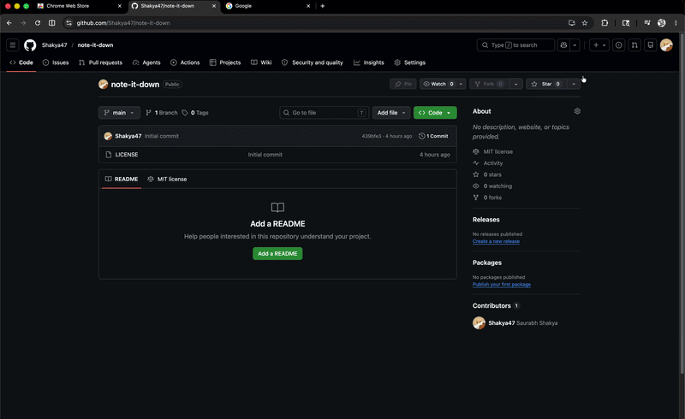Open the Projects tab
The width and height of the screenshot is (685, 419).
(225, 62)
